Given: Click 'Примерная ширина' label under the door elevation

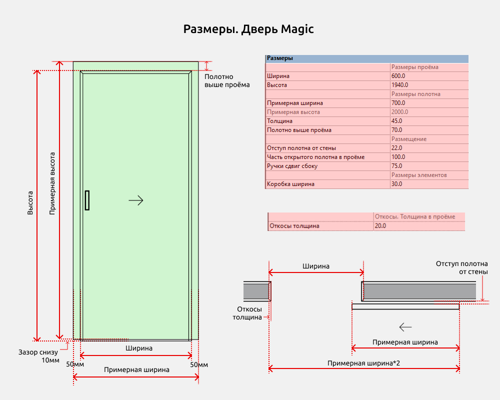Looking at the screenshot, I should [136, 370].
